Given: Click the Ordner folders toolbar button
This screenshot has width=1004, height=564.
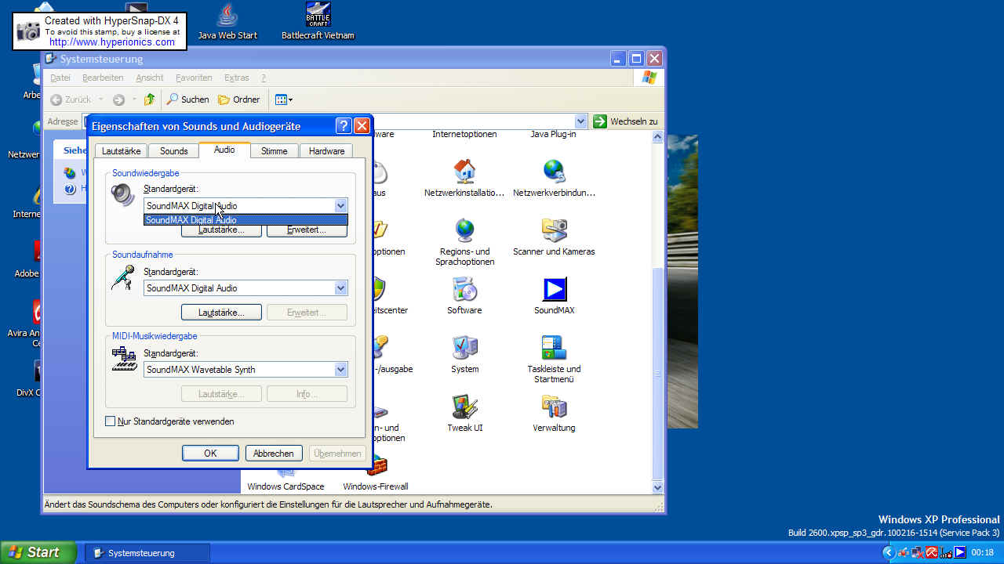Looking at the screenshot, I should 239,99.
